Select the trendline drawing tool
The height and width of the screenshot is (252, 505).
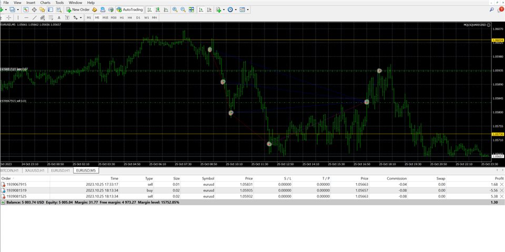[x=35, y=18]
